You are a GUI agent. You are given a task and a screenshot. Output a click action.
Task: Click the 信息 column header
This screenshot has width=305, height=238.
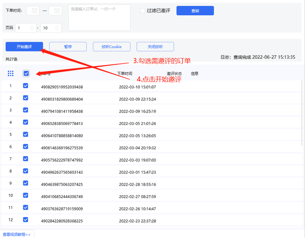(x=194, y=73)
